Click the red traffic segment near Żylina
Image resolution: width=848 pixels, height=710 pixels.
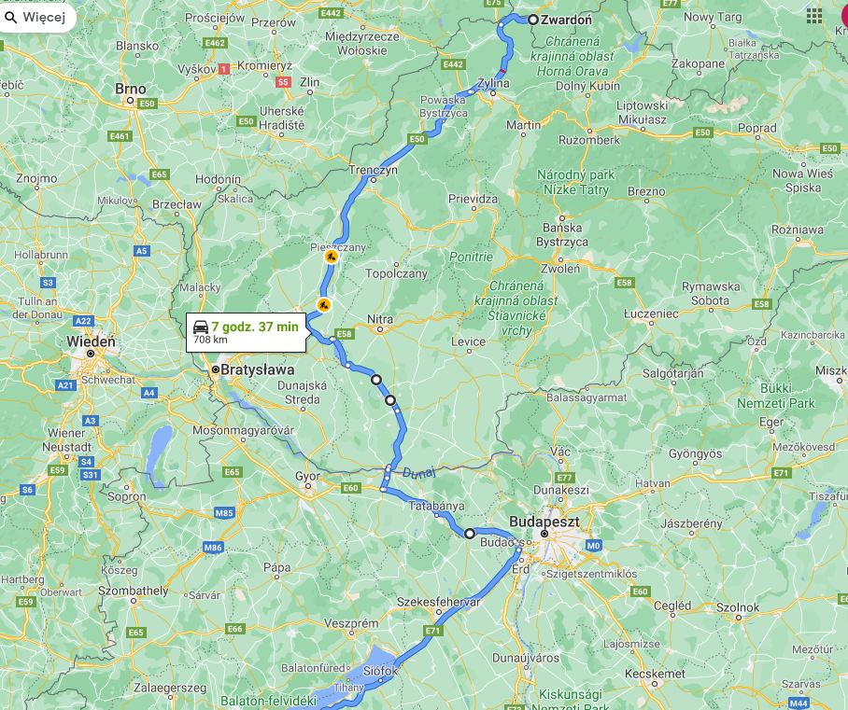502,71
